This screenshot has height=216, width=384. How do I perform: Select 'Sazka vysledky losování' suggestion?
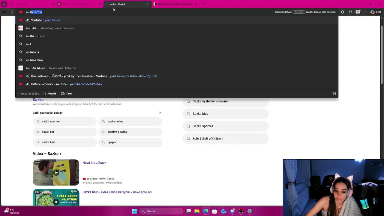[x=225, y=101]
